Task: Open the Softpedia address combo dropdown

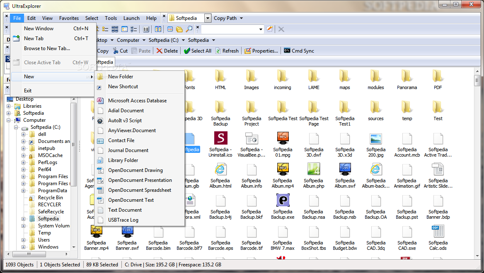Action: (x=208, y=18)
